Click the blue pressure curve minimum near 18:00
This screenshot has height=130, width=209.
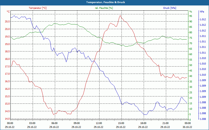point(146,114)
